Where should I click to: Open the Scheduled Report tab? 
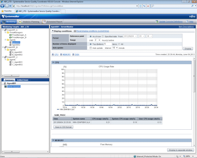(52, 22)
